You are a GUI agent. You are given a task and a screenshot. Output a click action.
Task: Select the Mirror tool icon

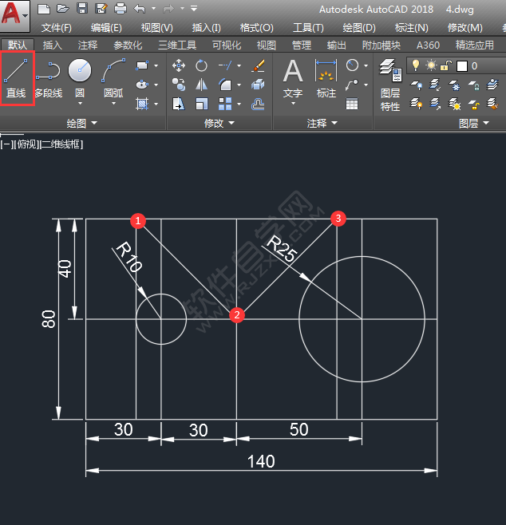point(202,85)
